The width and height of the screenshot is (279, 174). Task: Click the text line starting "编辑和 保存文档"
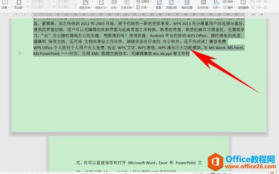tap(130, 42)
